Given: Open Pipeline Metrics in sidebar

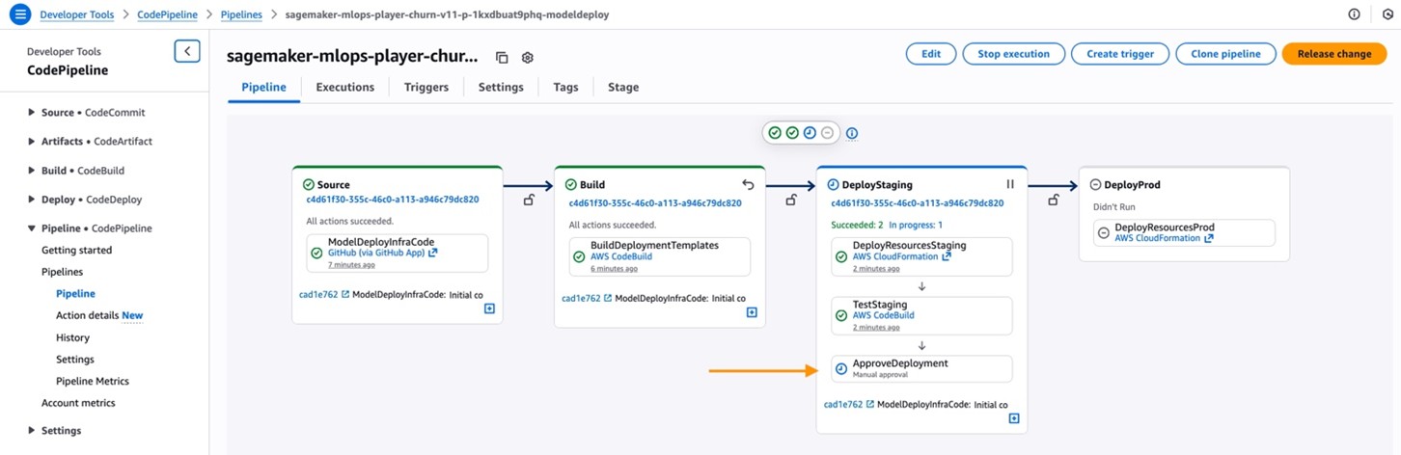Looking at the screenshot, I should (x=93, y=381).
